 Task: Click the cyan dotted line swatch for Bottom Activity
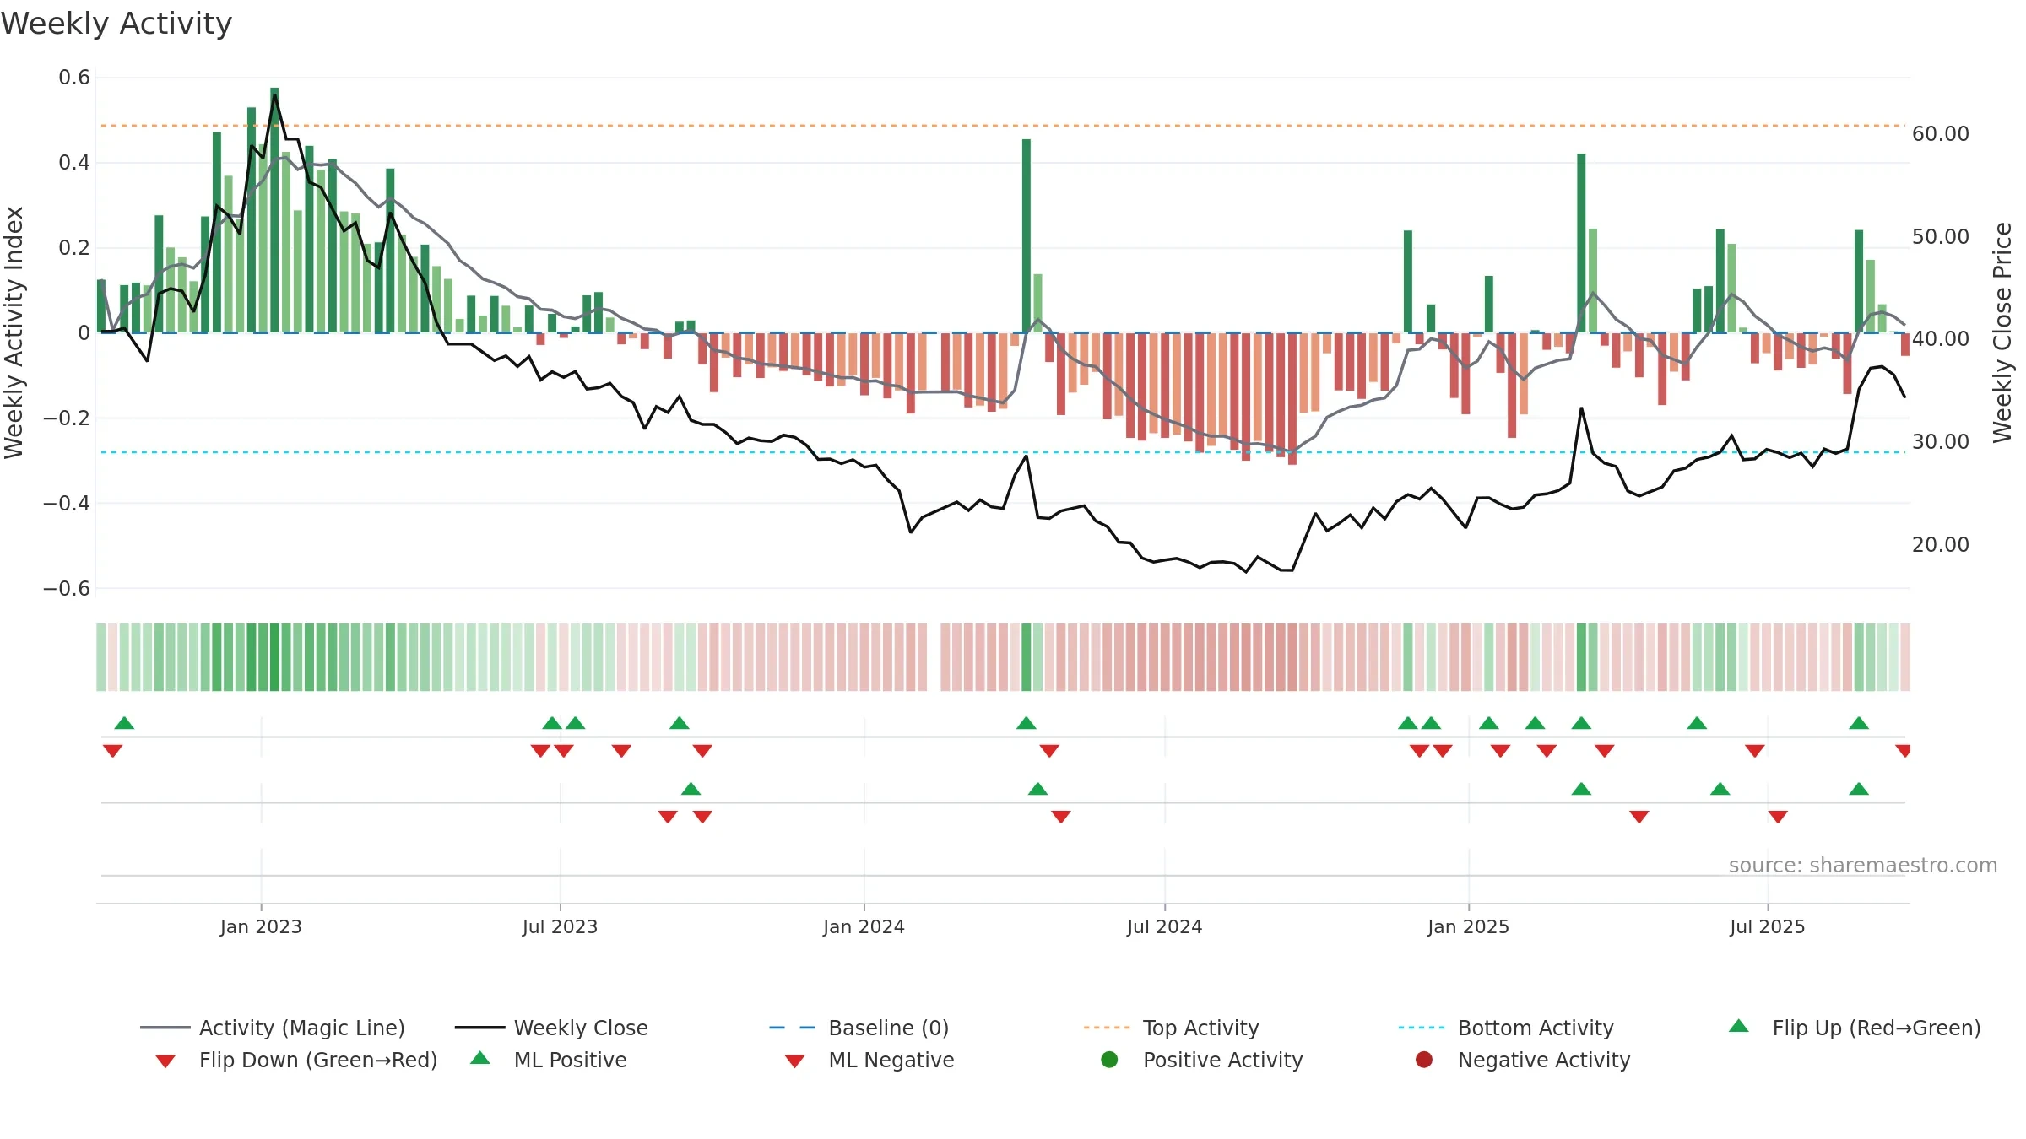[1422, 1028]
